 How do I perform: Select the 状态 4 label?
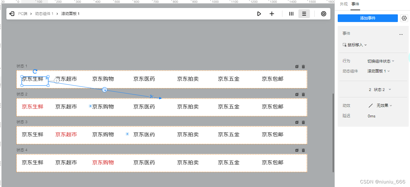point(22,150)
